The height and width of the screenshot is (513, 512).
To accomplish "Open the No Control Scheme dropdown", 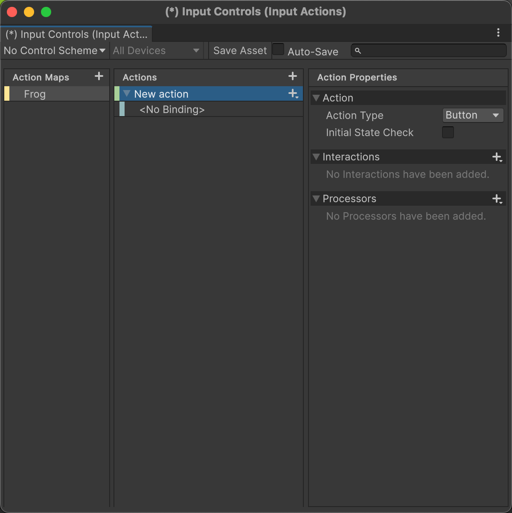I will tap(55, 50).
